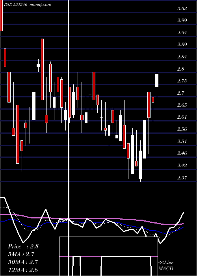Click the 2.94 price axis label
197x276 pixels.
[x=182, y=33]
